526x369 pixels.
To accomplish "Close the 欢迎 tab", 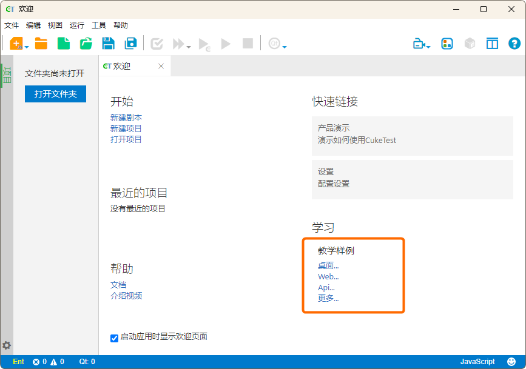I will point(161,66).
